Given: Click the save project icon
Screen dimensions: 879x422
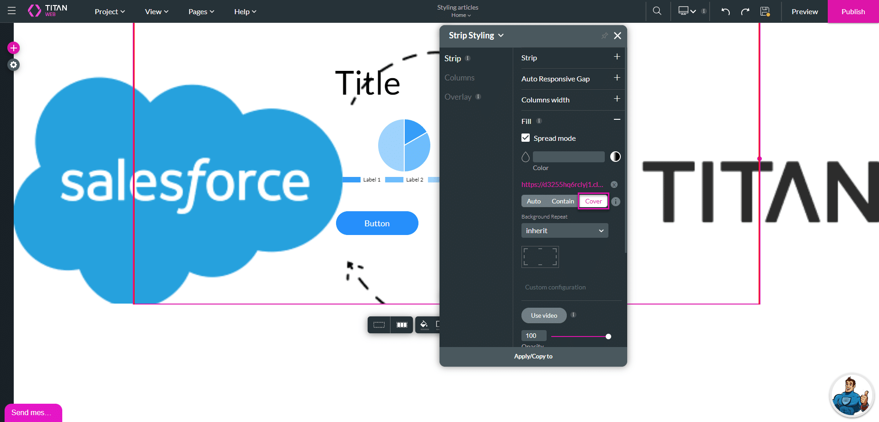Looking at the screenshot, I should point(765,11).
